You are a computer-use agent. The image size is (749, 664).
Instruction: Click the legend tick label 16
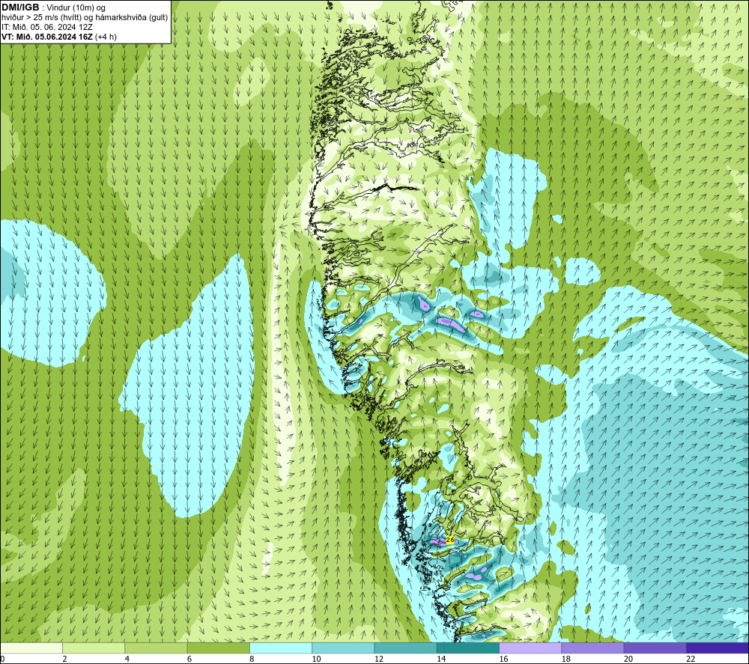[504, 659]
